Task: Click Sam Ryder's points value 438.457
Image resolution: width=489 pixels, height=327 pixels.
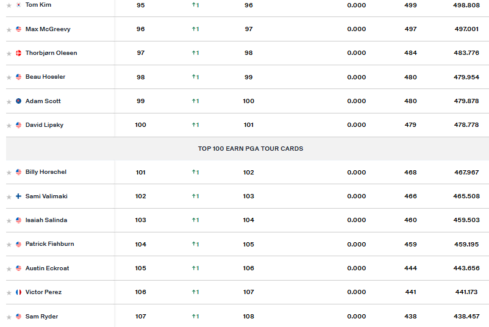Action: pos(466,317)
